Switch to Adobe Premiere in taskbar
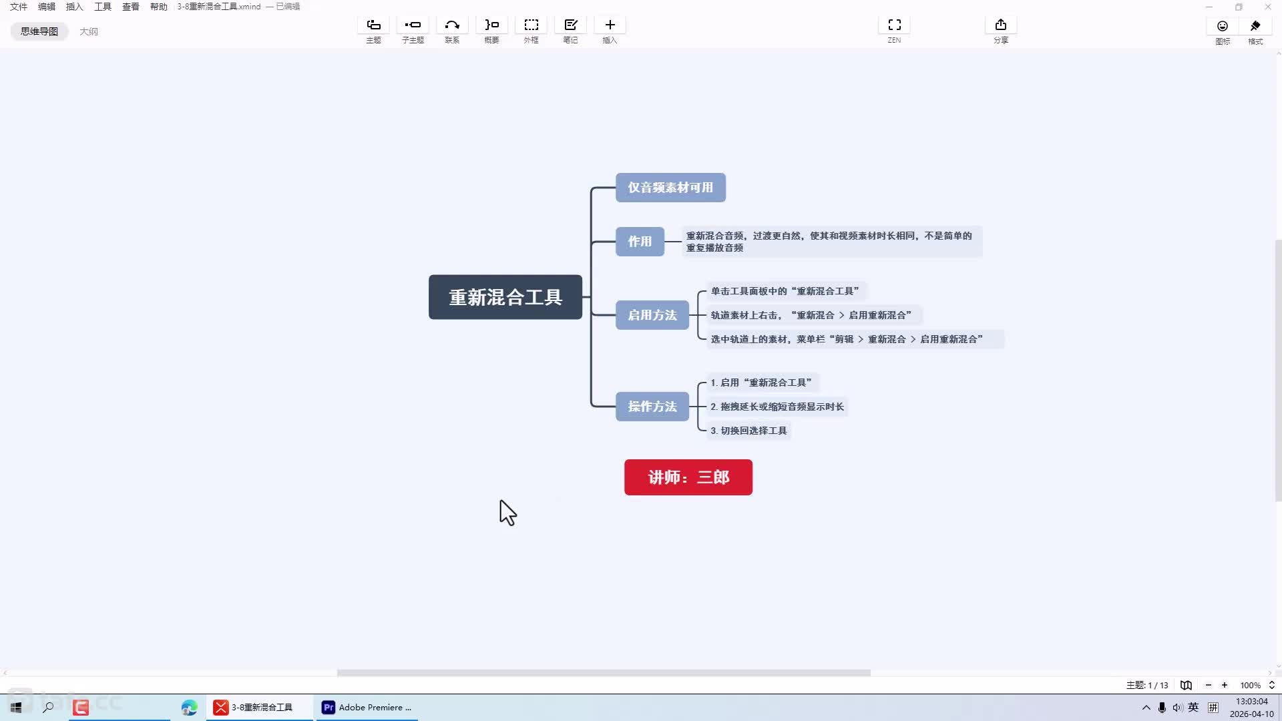Viewport: 1282px width, 721px height. coord(367,708)
